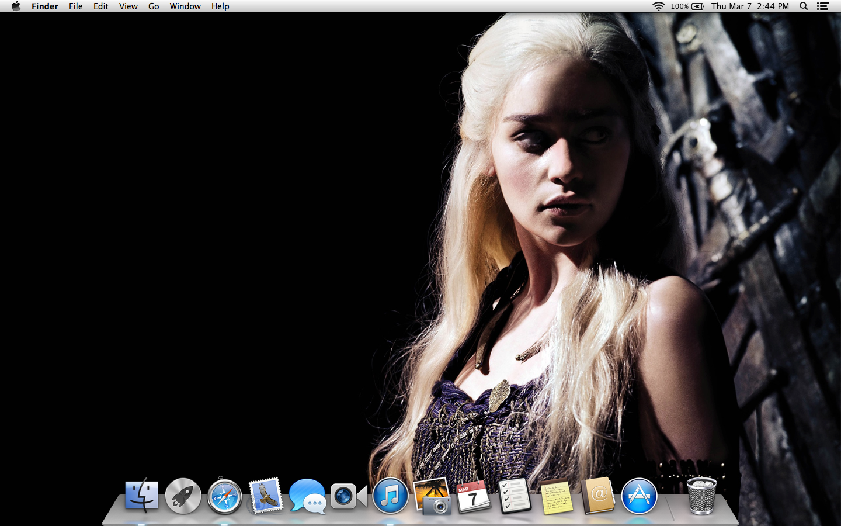Open Calendar icon showing Mar 7
The height and width of the screenshot is (526, 841).
point(473,496)
